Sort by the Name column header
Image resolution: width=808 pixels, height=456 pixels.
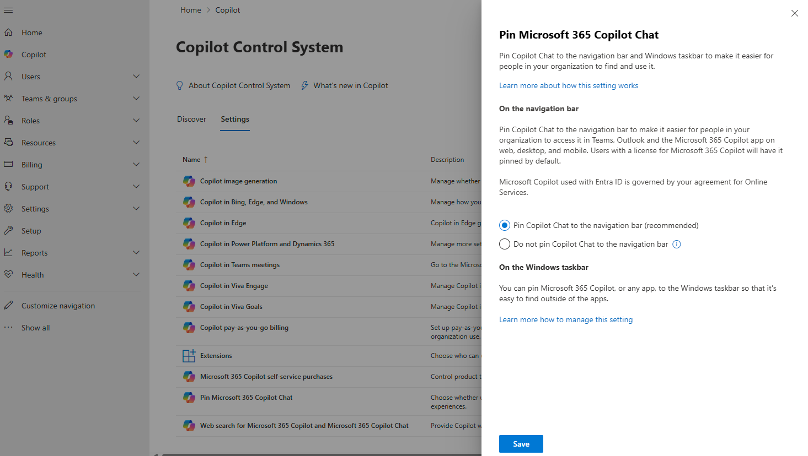click(191, 160)
